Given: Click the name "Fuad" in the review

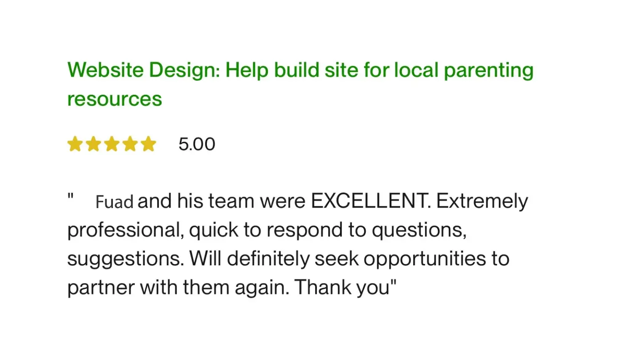Looking at the screenshot, I should (x=114, y=202).
